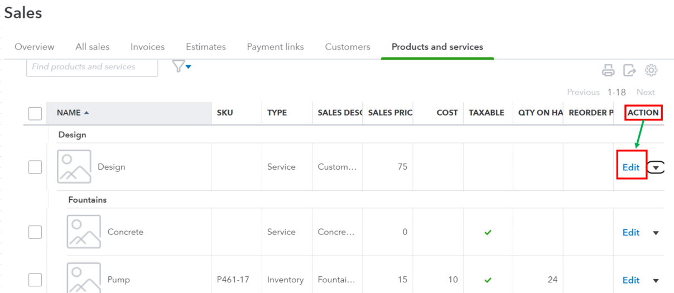Click the print list icon

click(608, 70)
